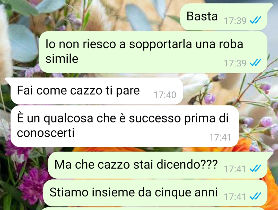Select the 'Basta' message bubble

coord(224,17)
